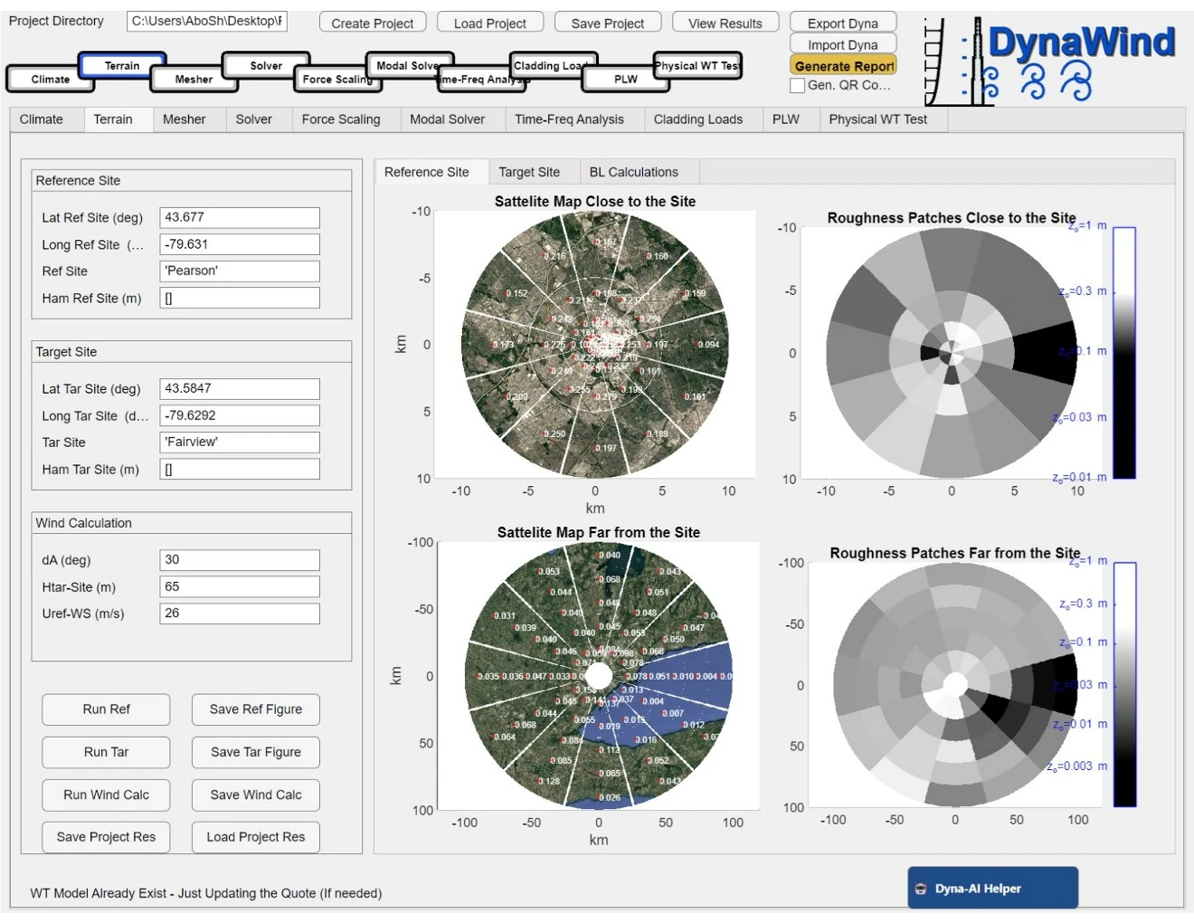Select the Solver module button
The height and width of the screenshot is (923, 1194).
click(265, 66)
